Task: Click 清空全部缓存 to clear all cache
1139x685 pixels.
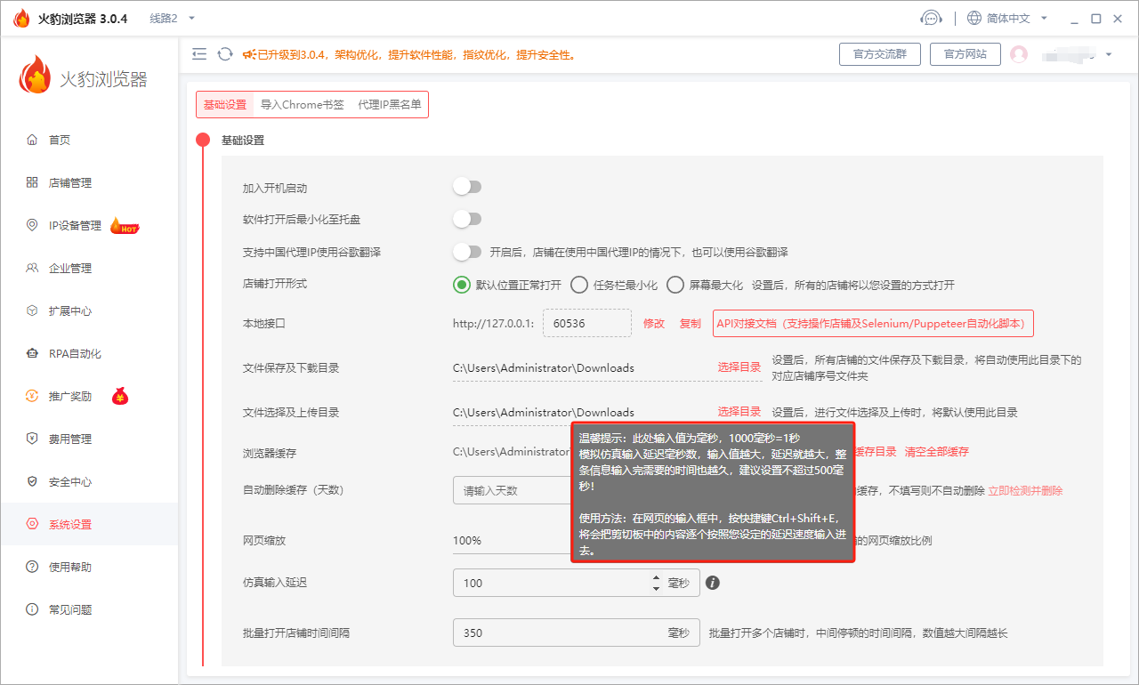Action: 937,451
